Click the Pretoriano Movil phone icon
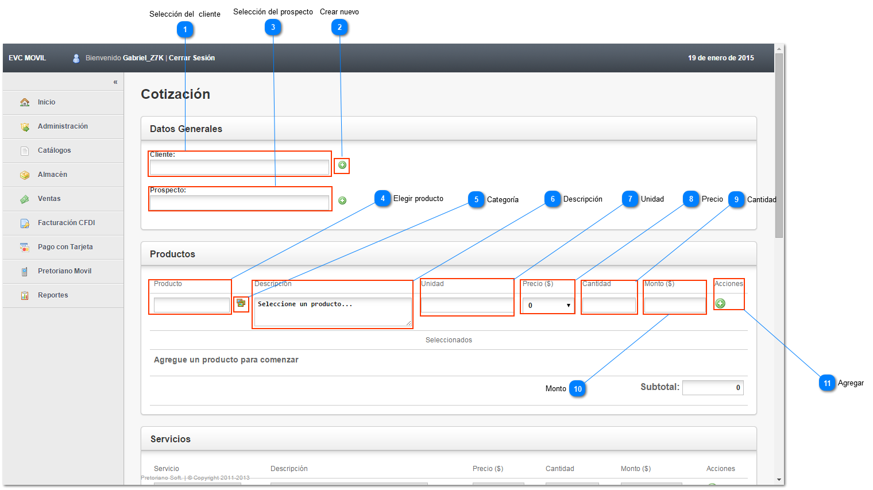The image size is (873, 490). tap(25, 271)
